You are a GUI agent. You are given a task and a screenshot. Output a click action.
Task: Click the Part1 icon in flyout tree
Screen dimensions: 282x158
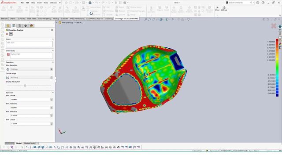click(60, 23)
